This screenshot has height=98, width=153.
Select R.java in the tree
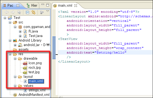point(33,31)
